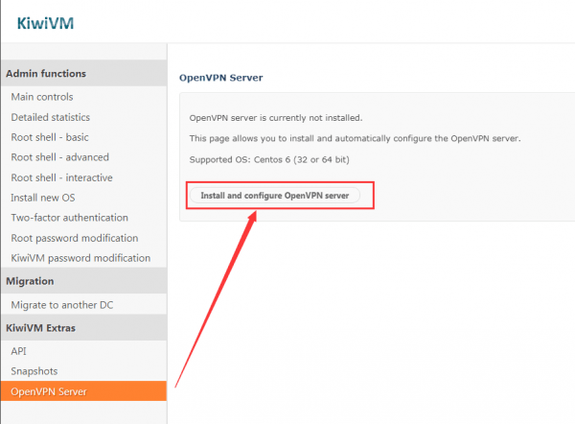Click Install and configure OpenVPN server button
Viewport: 575px width, 424px height.
[275, 195]
